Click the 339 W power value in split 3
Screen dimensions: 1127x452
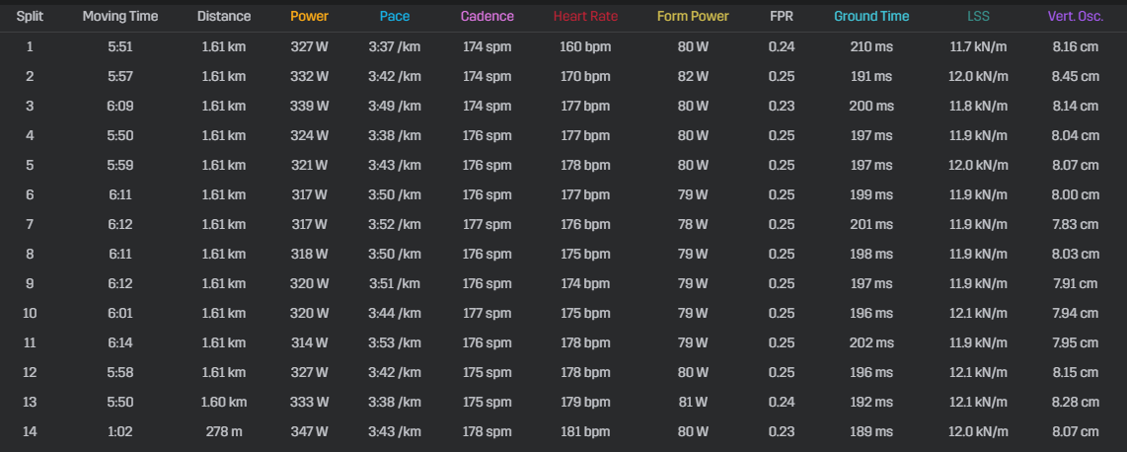[x=309, y=107]
